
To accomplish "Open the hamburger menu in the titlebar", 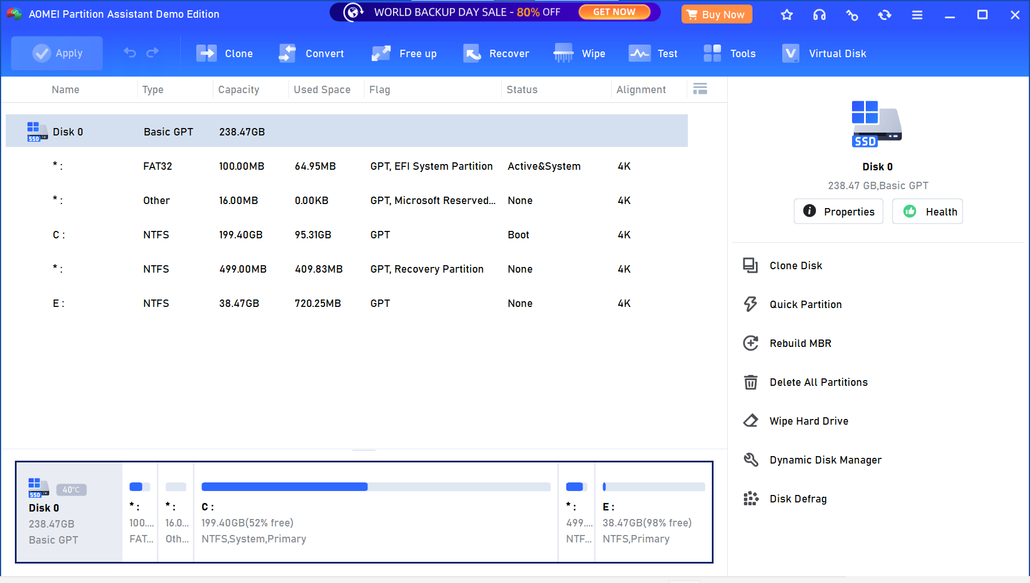I will (916, 15).
